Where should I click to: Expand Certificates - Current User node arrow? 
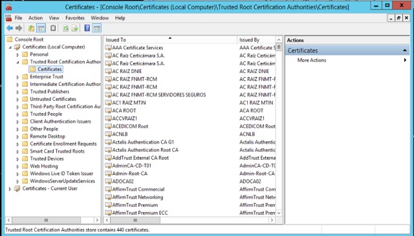tap(10, 189)
